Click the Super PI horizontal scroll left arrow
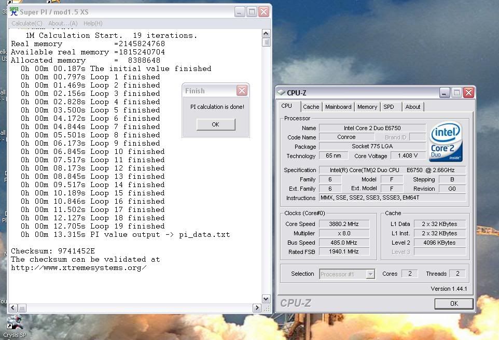Viewport: 499px width, 340px height. pos(13,308)
